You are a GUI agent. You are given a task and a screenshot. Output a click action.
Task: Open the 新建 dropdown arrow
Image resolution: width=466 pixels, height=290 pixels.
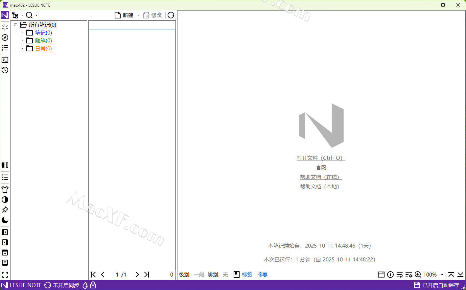click(139, 15)
